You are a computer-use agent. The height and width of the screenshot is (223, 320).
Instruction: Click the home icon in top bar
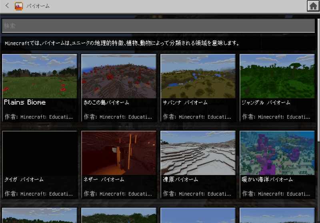coord(313,6)
